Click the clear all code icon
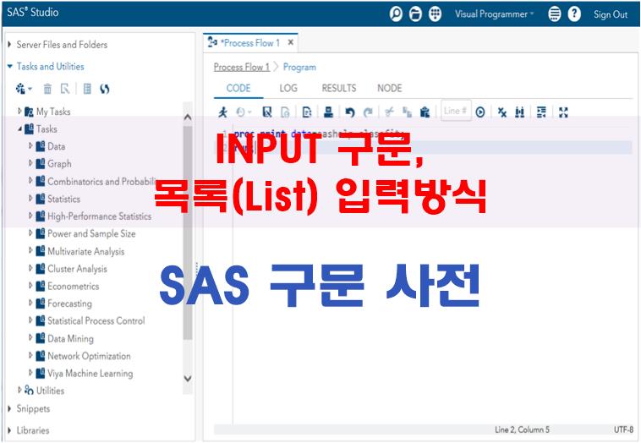This screenshot has height=443, width=641. coord(502,112)
